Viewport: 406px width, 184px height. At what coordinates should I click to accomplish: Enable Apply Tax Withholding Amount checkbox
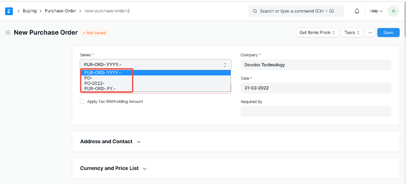pyautogui.click(x=82, y=102)
